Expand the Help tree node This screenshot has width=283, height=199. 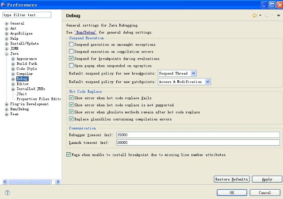point(7,38)
